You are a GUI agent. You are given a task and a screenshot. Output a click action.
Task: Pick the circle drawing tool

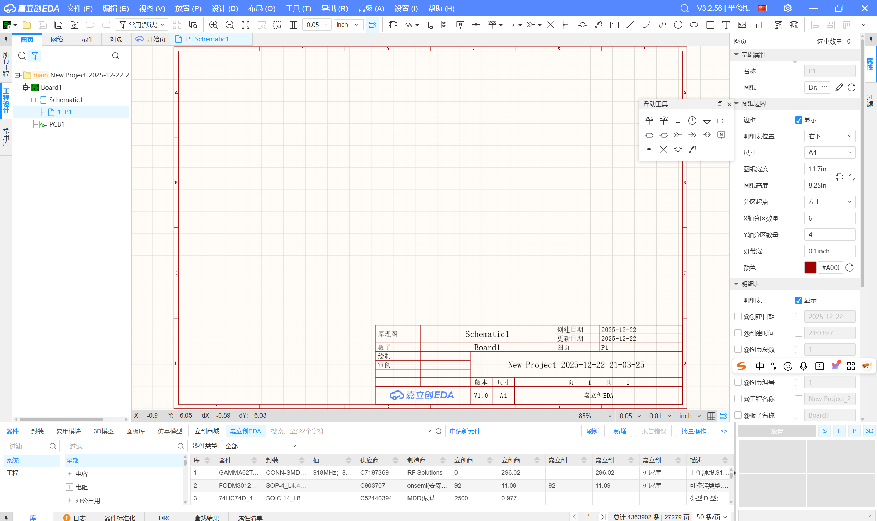[x=678, y=25]
